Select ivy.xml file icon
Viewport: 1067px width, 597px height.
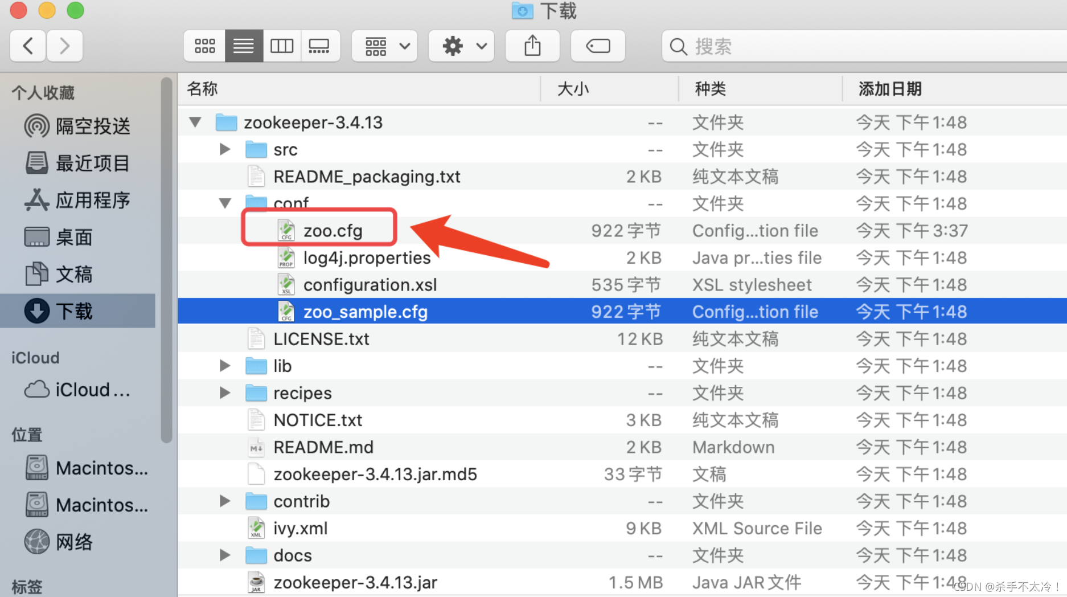(x=256, y=528)
